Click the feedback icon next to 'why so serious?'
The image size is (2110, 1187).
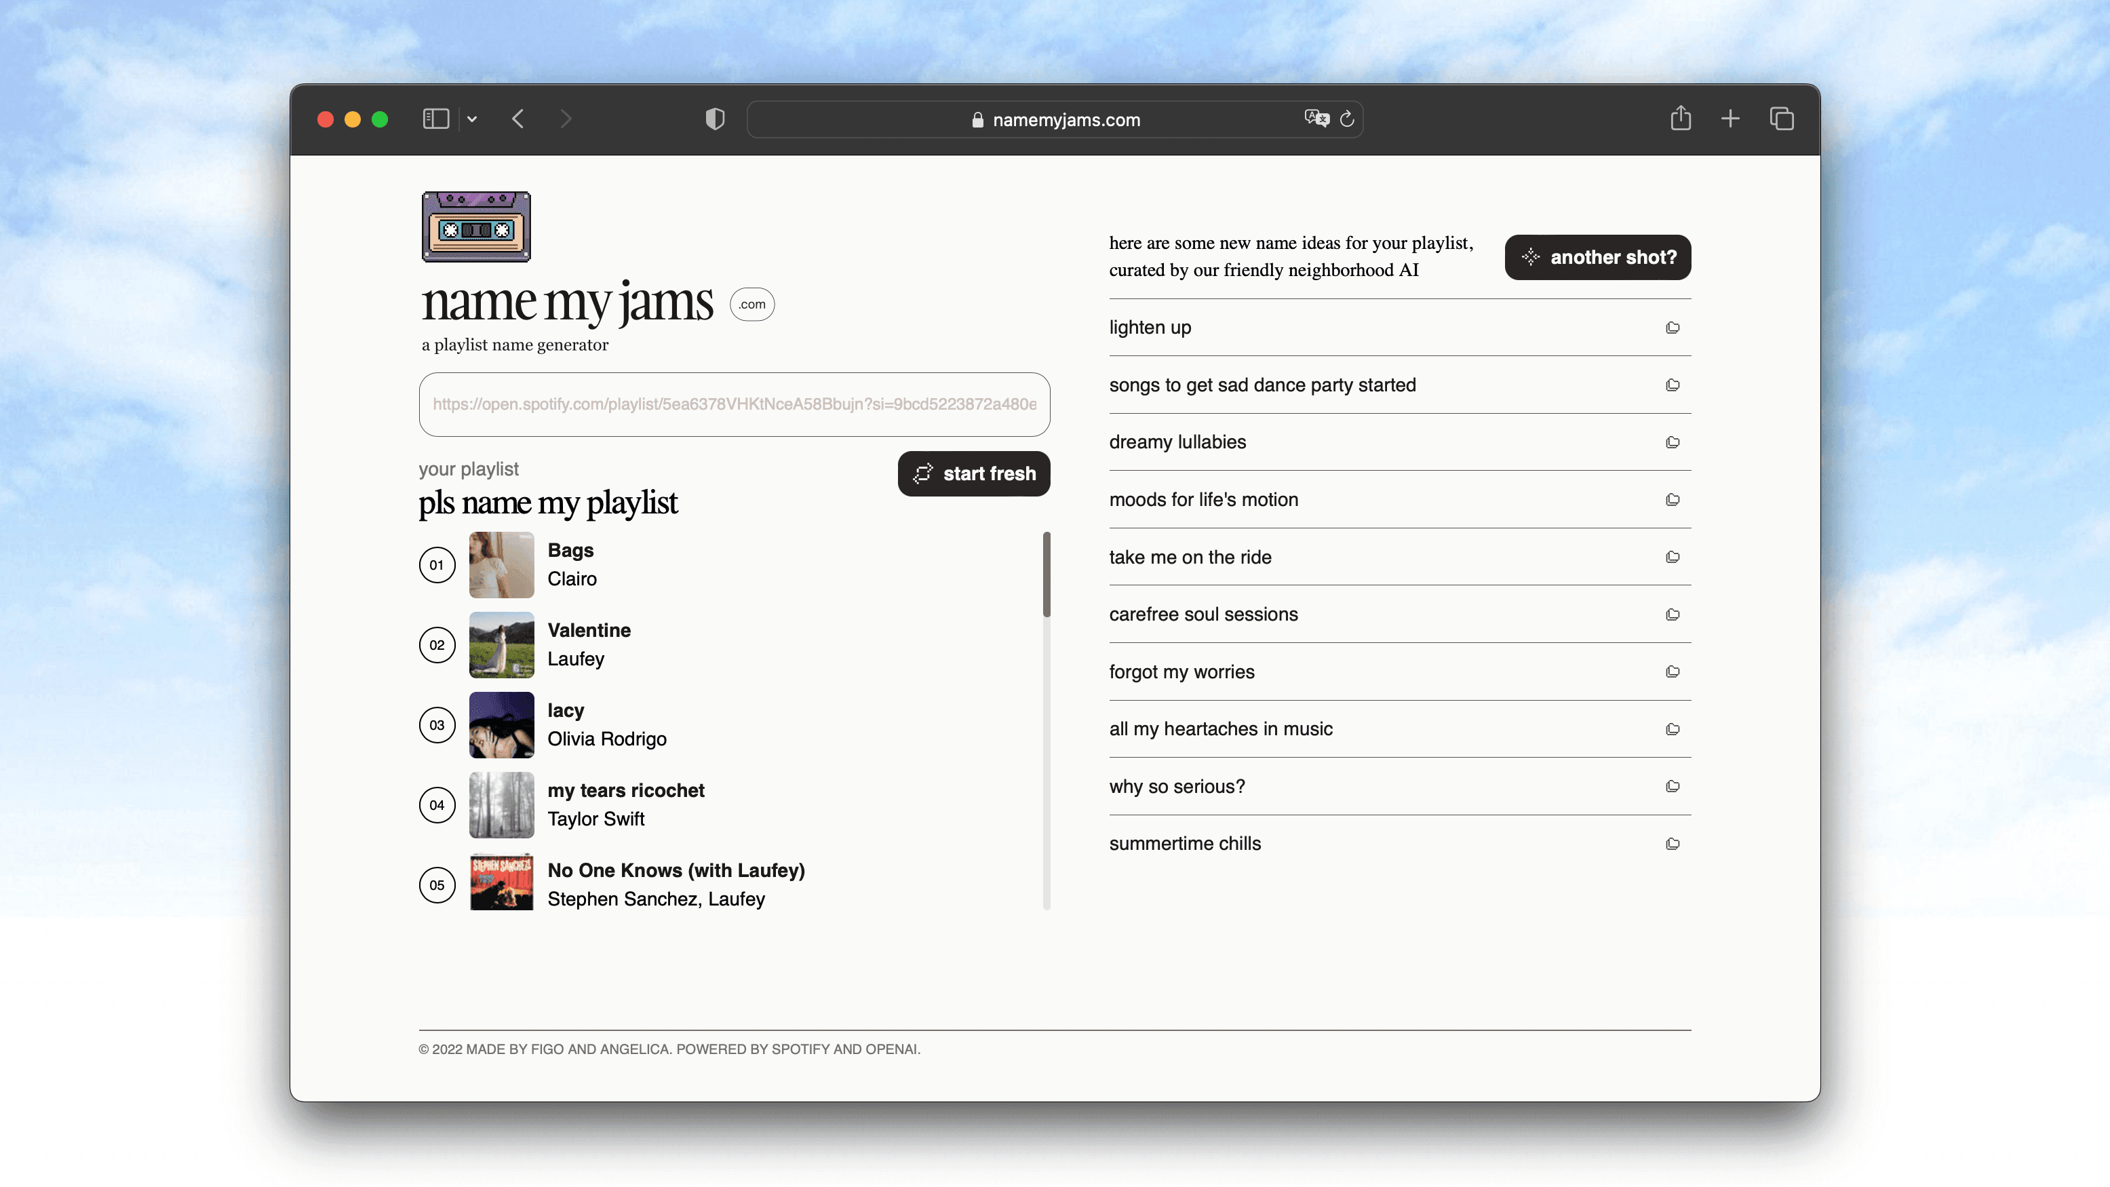click(x=1674, y=785)
